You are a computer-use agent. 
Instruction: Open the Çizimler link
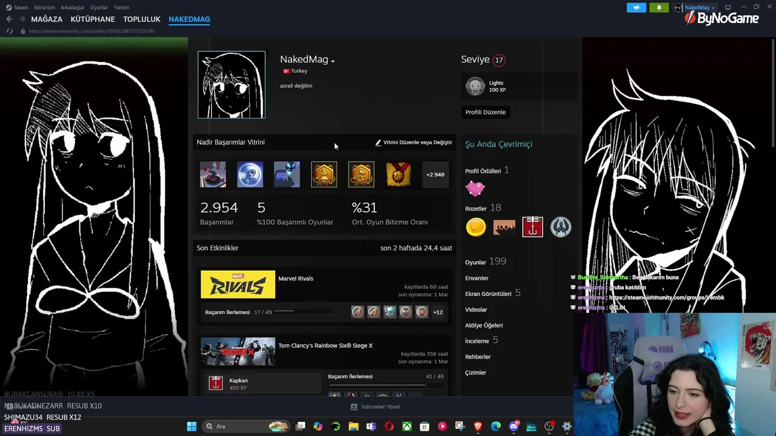pos(475,372)
